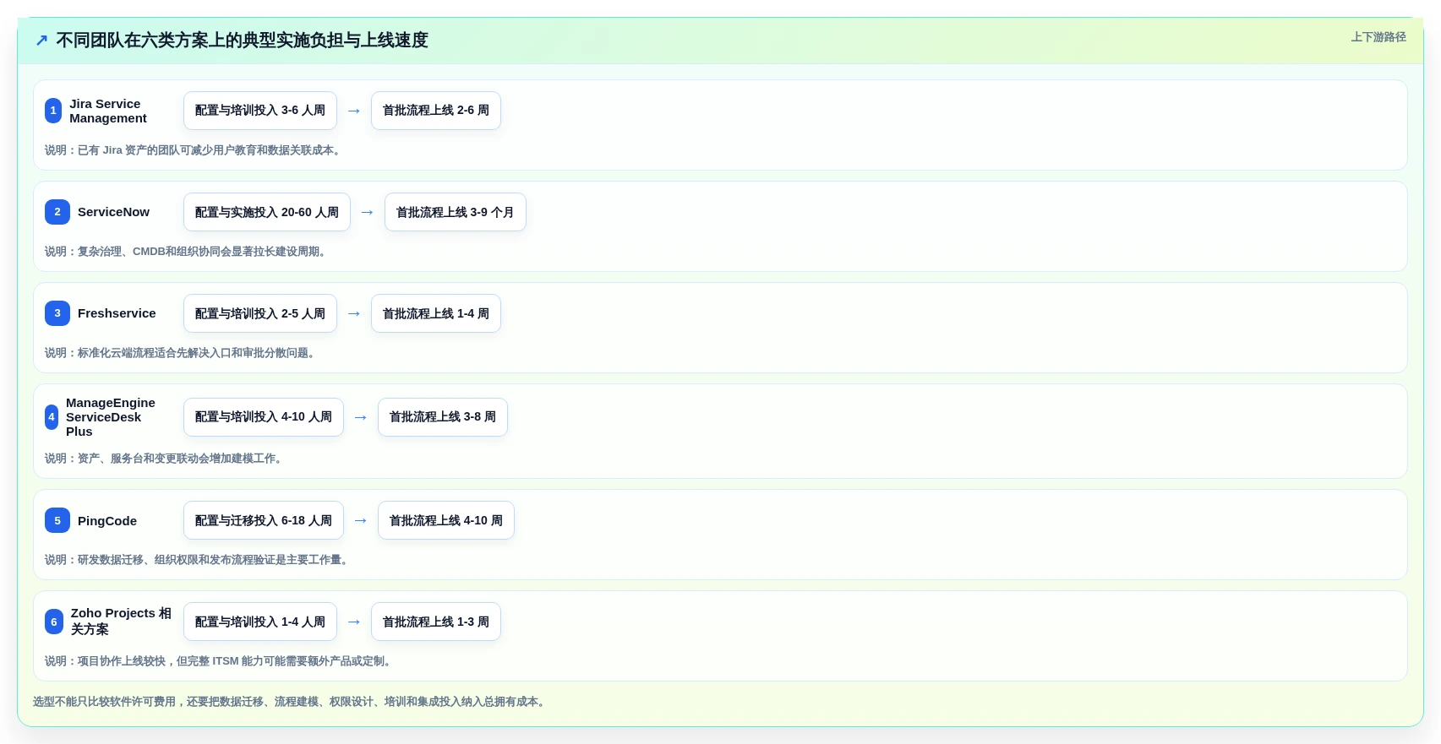Click the flow arrow in the ManageEngine row
Viewport: 1441px width, 744px height.
361,417
